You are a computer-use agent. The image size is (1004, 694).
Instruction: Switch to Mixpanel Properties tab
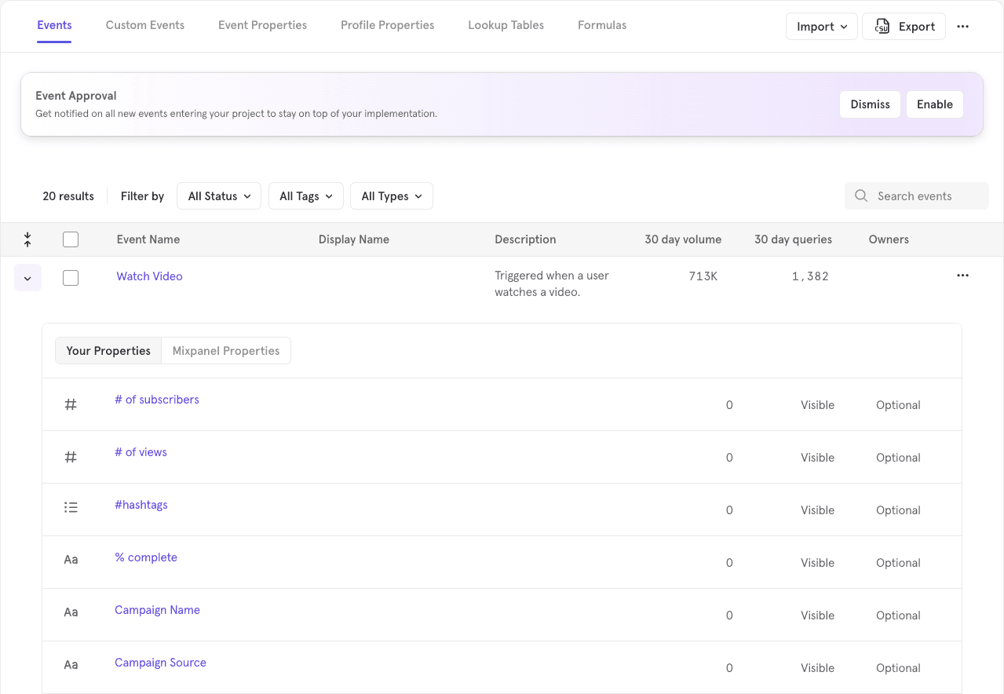coord(226,351)
